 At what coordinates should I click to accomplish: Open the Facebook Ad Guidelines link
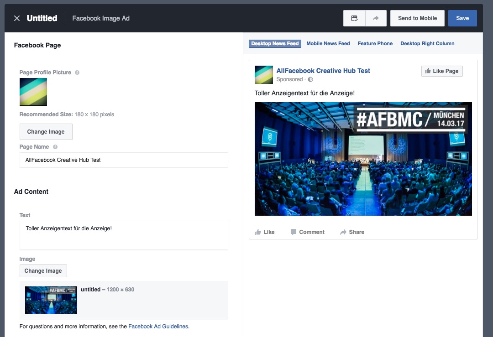coord(158,327)
